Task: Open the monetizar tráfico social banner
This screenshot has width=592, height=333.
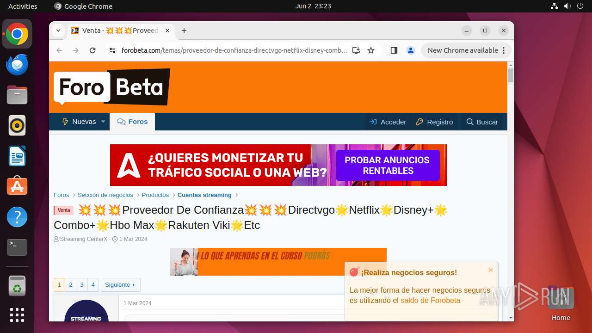Action: tap(278, 165)
